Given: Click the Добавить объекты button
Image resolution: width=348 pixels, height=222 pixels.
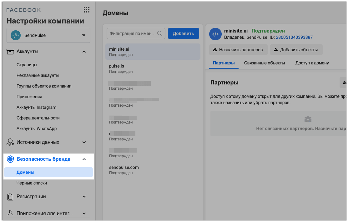Looking at the screenshot, I should 296,50.
